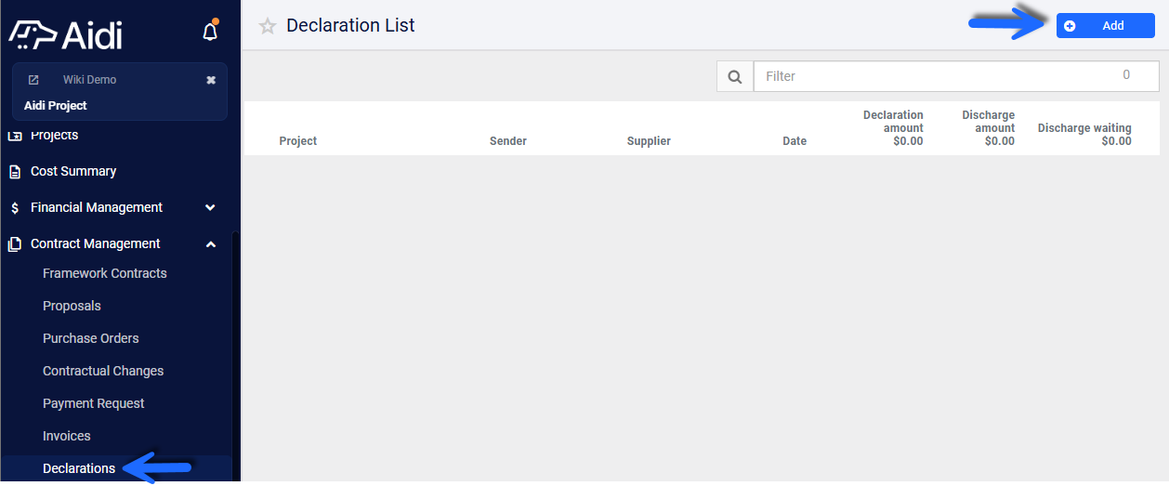Click the favorite star beside Declaration List

coord(268,26)
